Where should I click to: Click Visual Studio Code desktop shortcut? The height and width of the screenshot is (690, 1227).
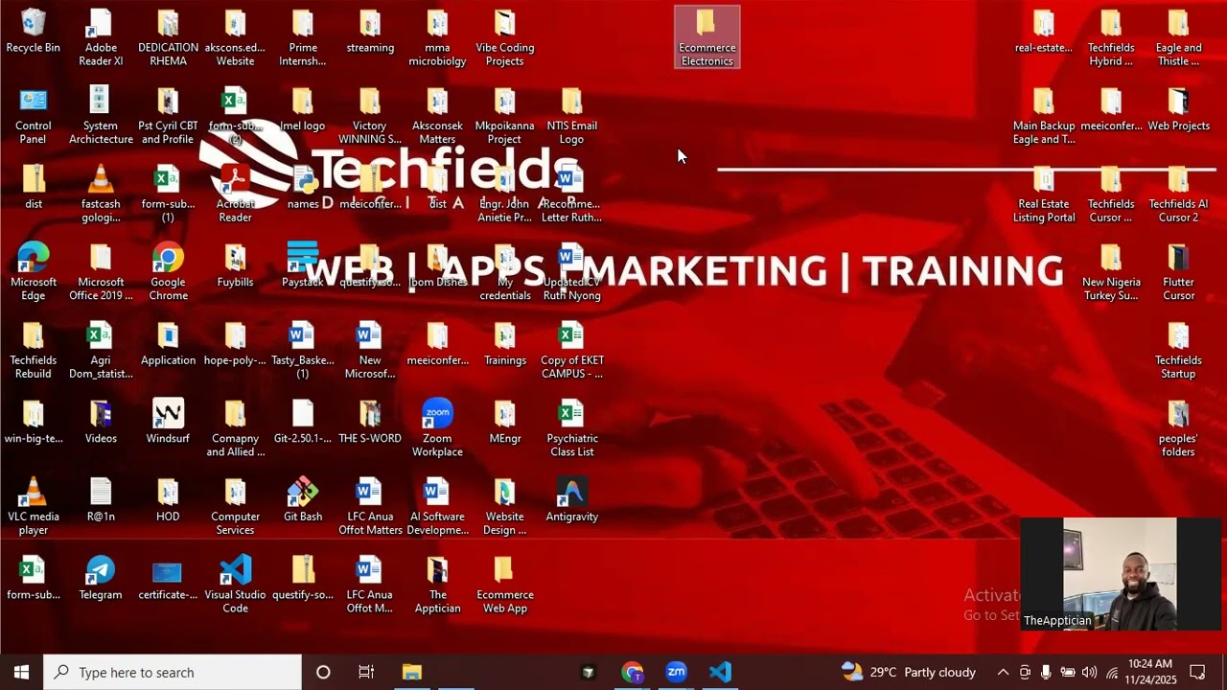click(235, 585)
